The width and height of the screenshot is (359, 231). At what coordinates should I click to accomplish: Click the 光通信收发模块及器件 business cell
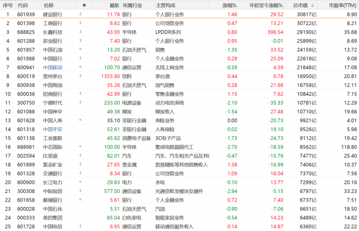[179, 191]
